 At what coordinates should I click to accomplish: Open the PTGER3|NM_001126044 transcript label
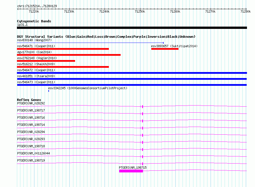[34, 153]
